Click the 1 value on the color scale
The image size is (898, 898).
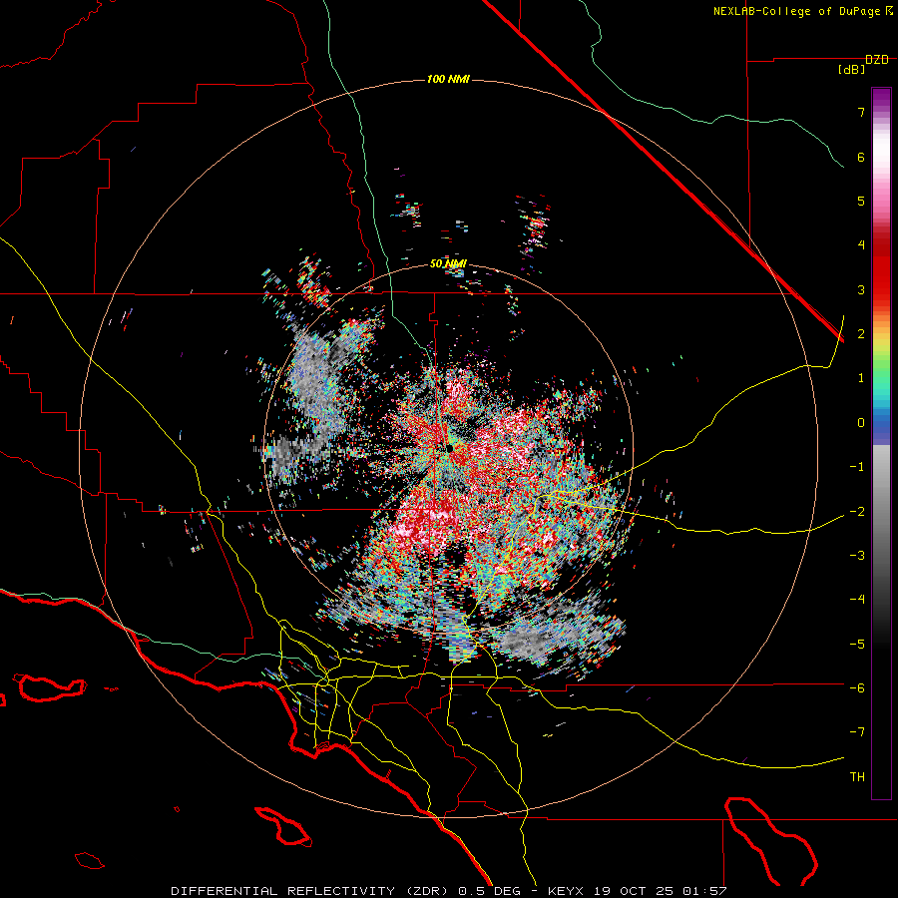861,378
